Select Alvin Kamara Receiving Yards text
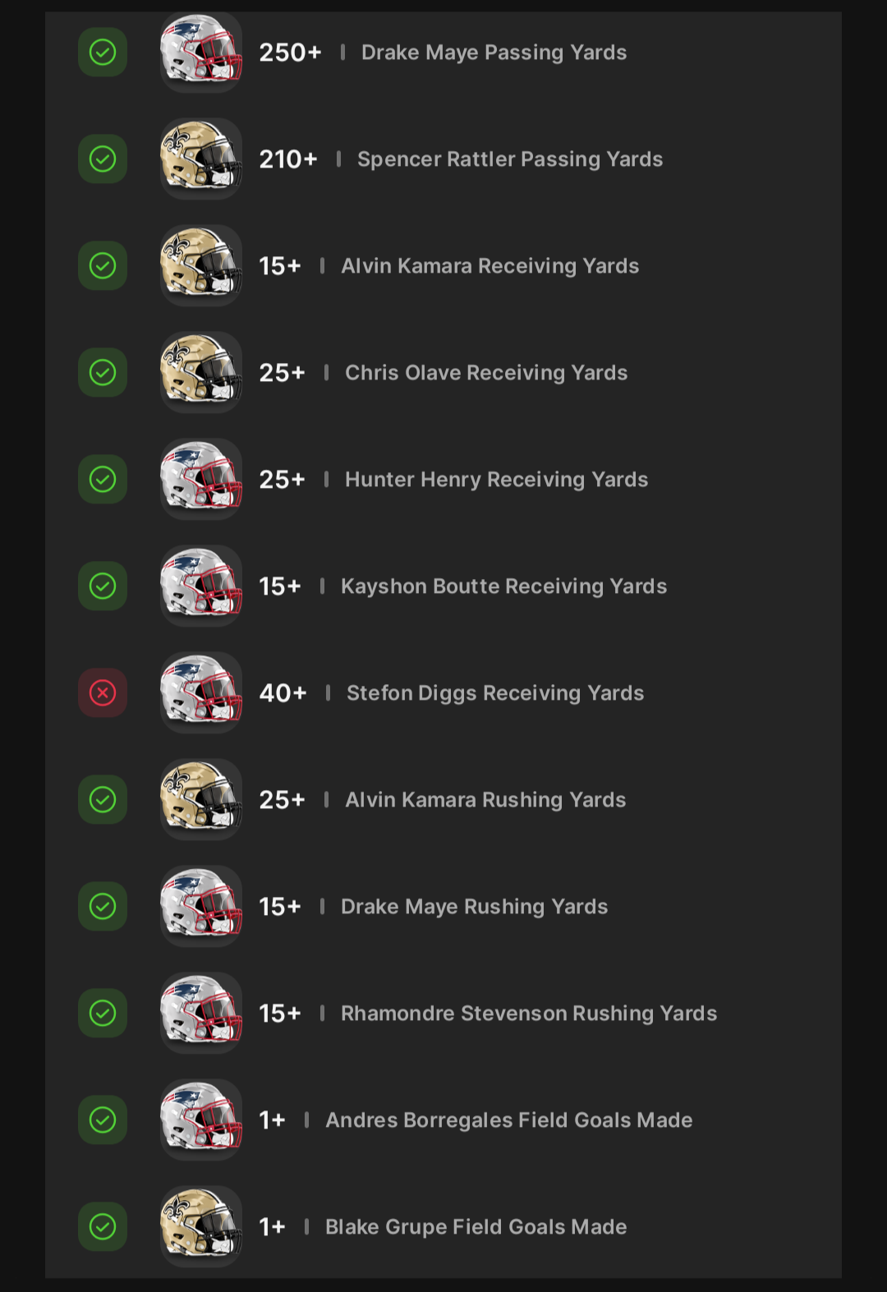Screen dimensions: 887x1292 tap(489, 266)
